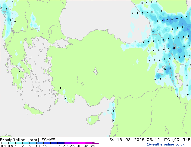Viewport: 191px width, 147px height.
Task: Click the '11' precipitation value in the northeast
Action: pos(177,18)
